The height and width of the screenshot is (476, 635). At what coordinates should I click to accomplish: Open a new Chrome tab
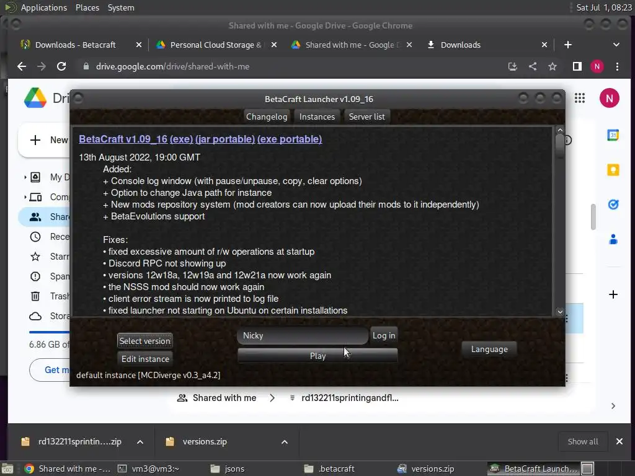568,45
